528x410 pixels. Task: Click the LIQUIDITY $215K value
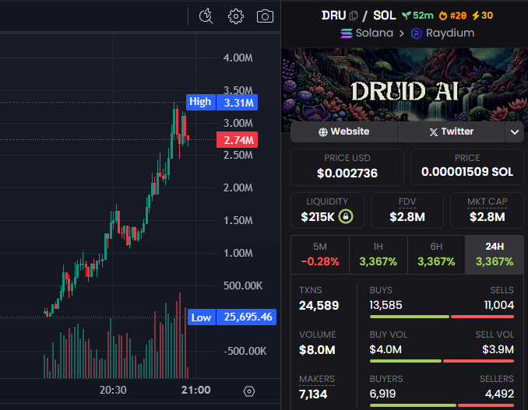tap(318, 217)
